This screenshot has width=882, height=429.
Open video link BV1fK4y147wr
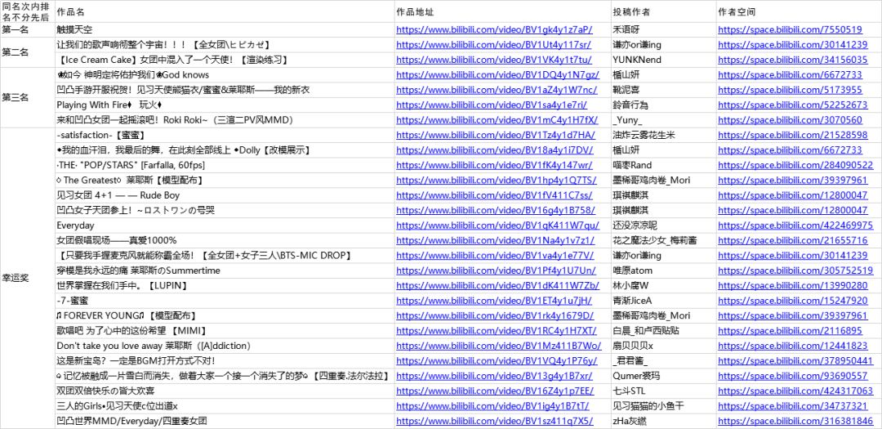[x=495, y=165]
